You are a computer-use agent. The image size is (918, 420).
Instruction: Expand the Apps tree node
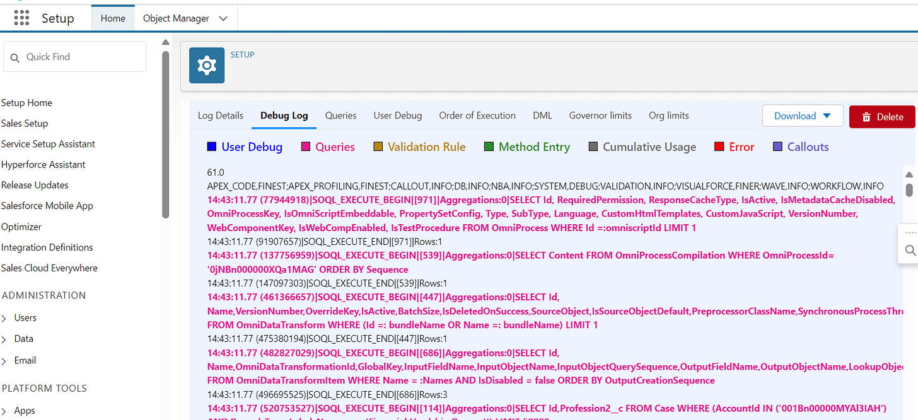click(5, 411)
